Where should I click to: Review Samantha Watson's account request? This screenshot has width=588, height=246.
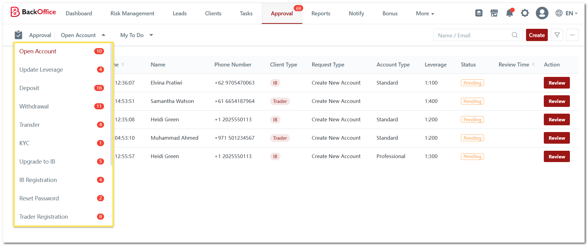pyautogui.click(x=556, y=101)
